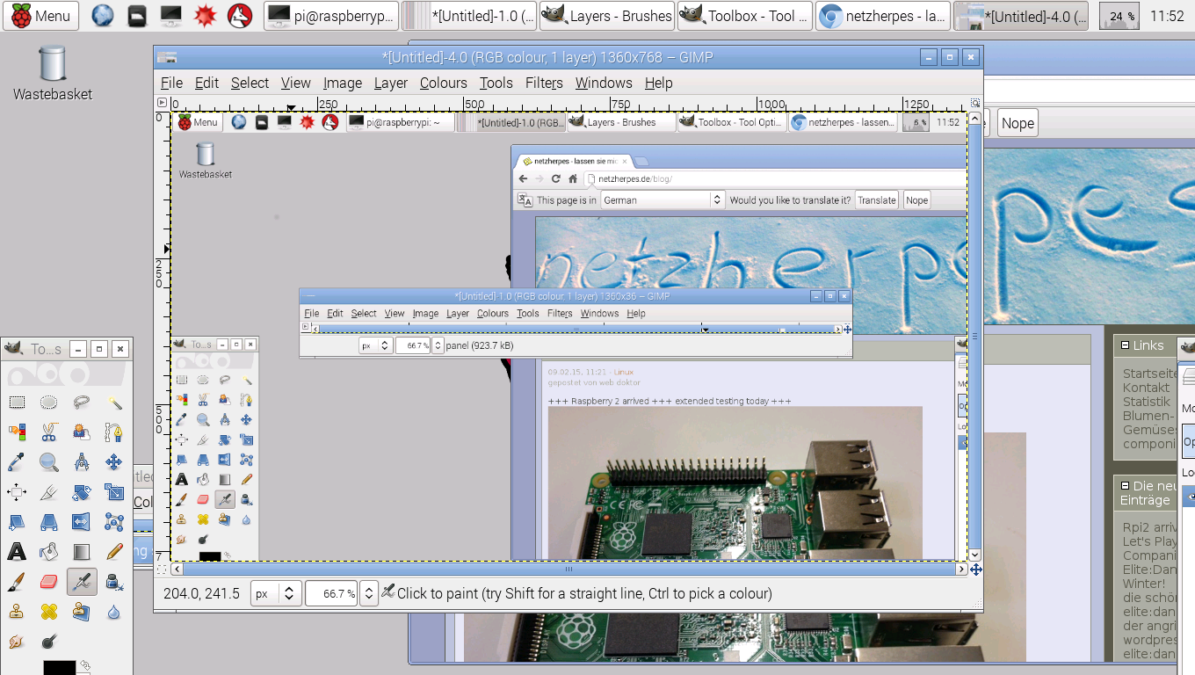Toggle zoom-on-resize button above vertical scrollbar
The height and width of the screenshot is (675, 1195).
(x=975, y=103)
